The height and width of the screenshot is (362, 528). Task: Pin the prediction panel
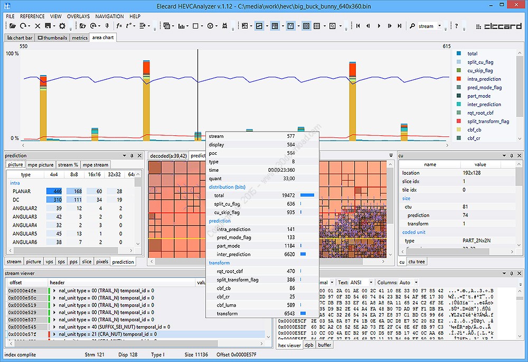coord(132,156)
